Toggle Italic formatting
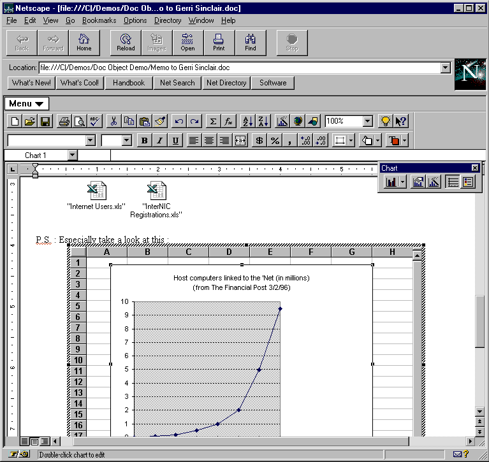Screen dimensions: 489x462 point(159,141)
